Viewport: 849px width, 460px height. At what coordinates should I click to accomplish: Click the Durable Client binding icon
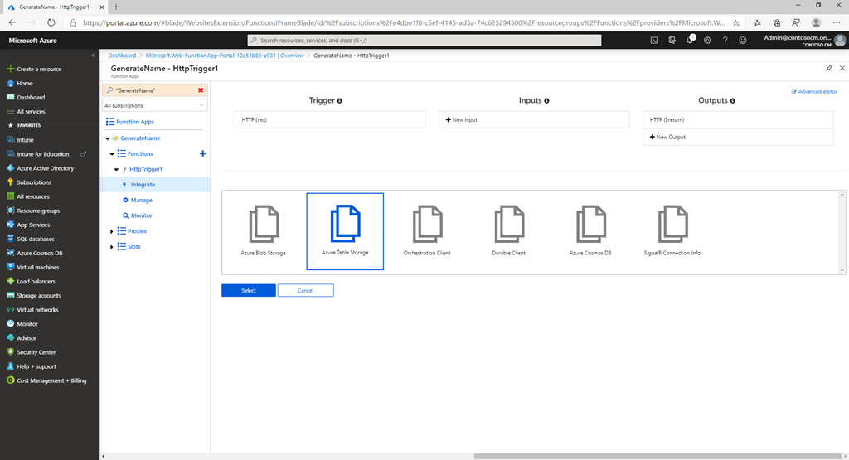(508, 224)
